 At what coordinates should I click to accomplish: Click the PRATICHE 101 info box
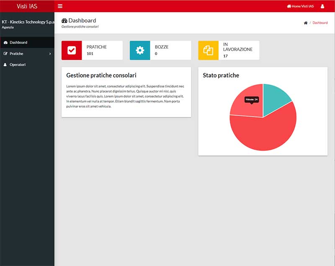pyautogui.click(x=92, y=50)
